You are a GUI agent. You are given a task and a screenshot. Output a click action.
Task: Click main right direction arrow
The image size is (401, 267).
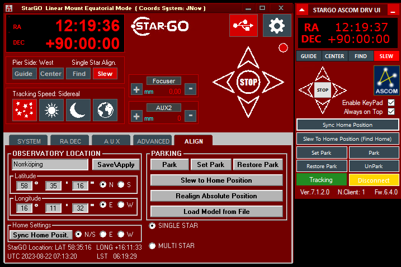tap(272, 82)
